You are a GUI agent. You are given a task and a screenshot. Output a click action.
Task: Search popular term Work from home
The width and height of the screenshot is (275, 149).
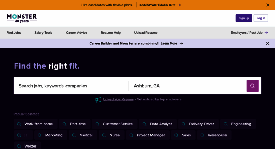[36, 124]
